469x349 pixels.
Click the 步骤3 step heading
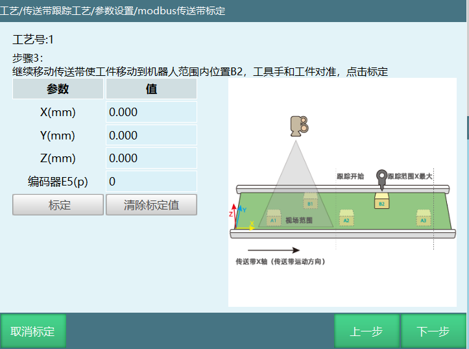coord(27,58)
